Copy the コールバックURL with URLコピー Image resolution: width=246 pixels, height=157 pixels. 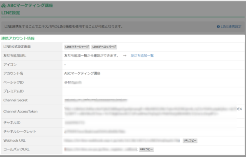[146, 149]
